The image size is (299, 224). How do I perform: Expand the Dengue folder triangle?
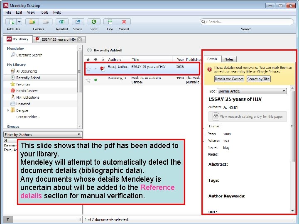tap(8, 110)
